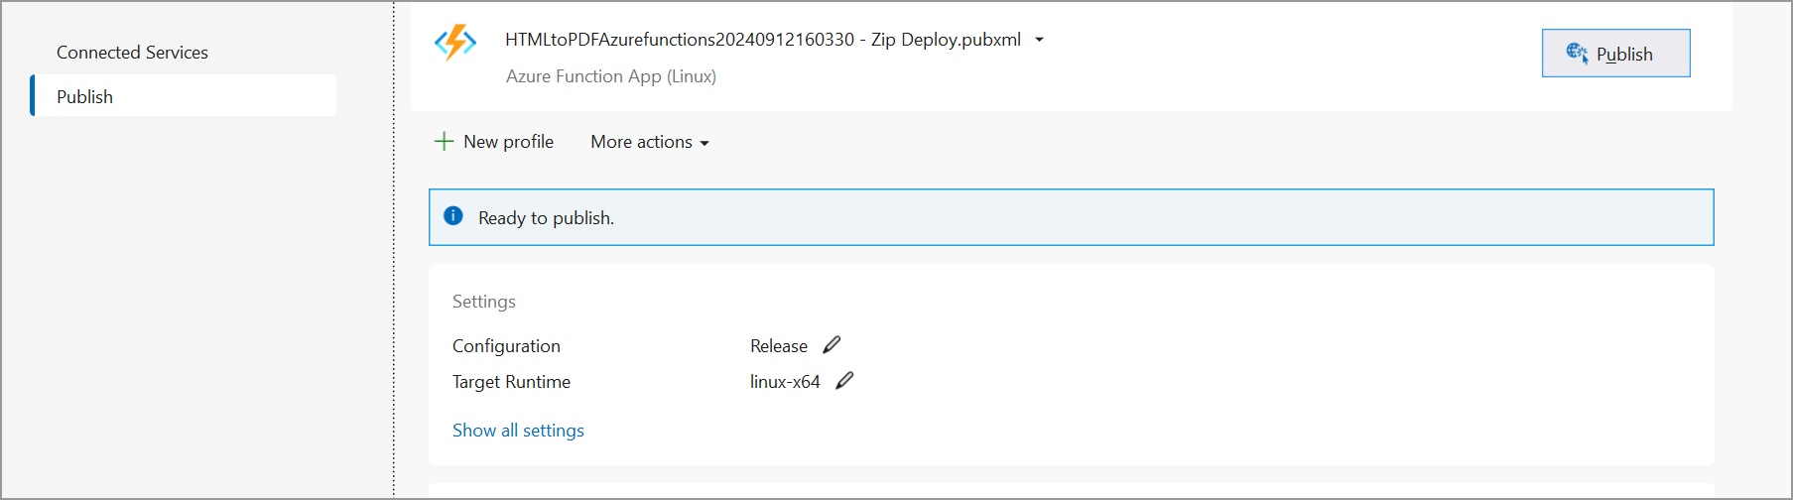Viewport: 1793px width, 500px height.
Task: Click the New profile label
Action: click(508, 142)
